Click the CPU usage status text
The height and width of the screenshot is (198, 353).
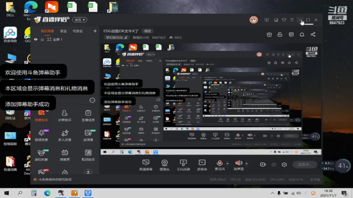(x=278, y=180)
